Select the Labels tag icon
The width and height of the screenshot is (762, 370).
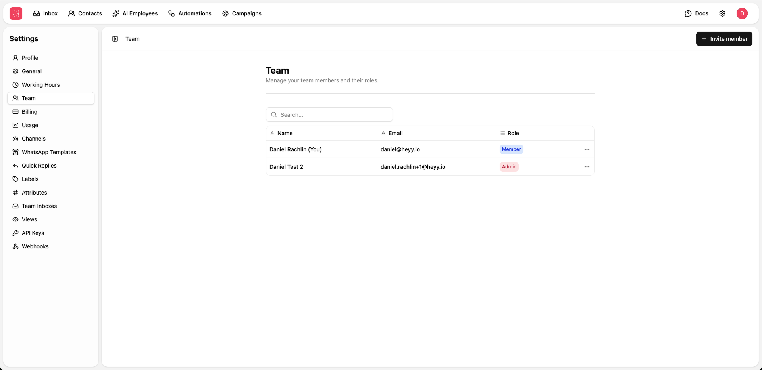point(15,179)
